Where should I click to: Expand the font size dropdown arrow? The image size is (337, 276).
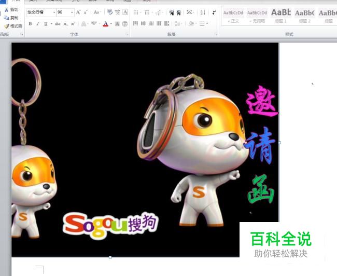coord(72,12)
